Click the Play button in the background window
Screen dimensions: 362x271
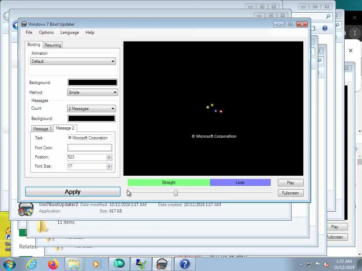click(334, 227)
